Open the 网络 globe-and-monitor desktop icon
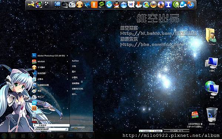The height and width of the screenshot is (139, 222). click(x=212, y=89)
